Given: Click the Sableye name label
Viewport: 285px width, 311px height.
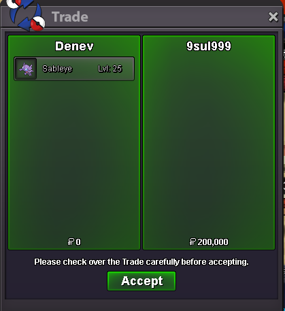Looking at the screenshot, I should point(57,69).
